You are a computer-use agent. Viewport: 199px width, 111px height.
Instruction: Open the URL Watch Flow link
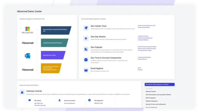click(38, 103)
